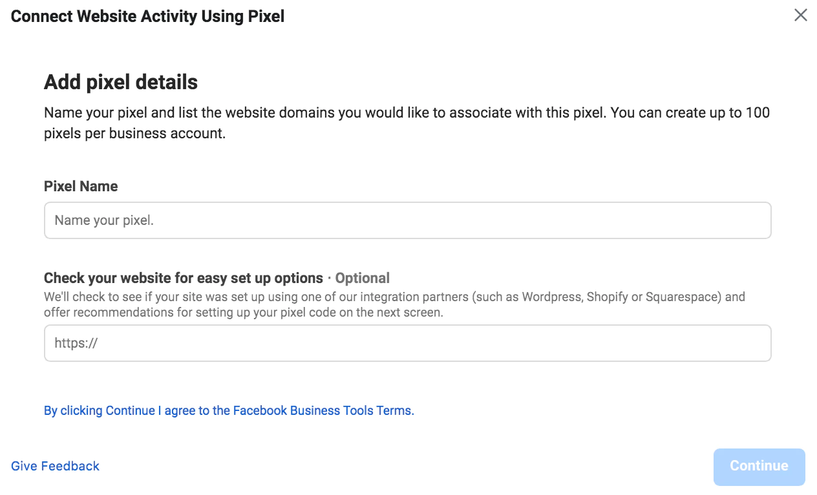Click the "Connect Website Activity Using Pixel" title
Viewport: 817px width, 495px height.
148,16
